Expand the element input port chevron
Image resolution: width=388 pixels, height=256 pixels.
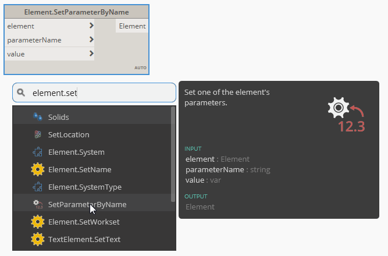point(91,26)
